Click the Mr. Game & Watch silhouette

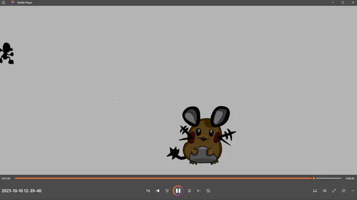pos(7,53)
